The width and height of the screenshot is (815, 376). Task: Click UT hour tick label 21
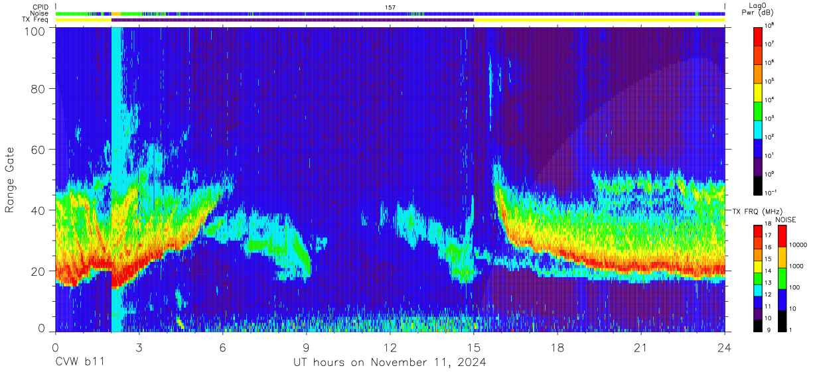pos(641,347)
